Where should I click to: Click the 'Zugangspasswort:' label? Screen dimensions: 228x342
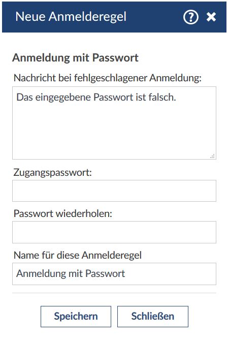coord(52,173)
